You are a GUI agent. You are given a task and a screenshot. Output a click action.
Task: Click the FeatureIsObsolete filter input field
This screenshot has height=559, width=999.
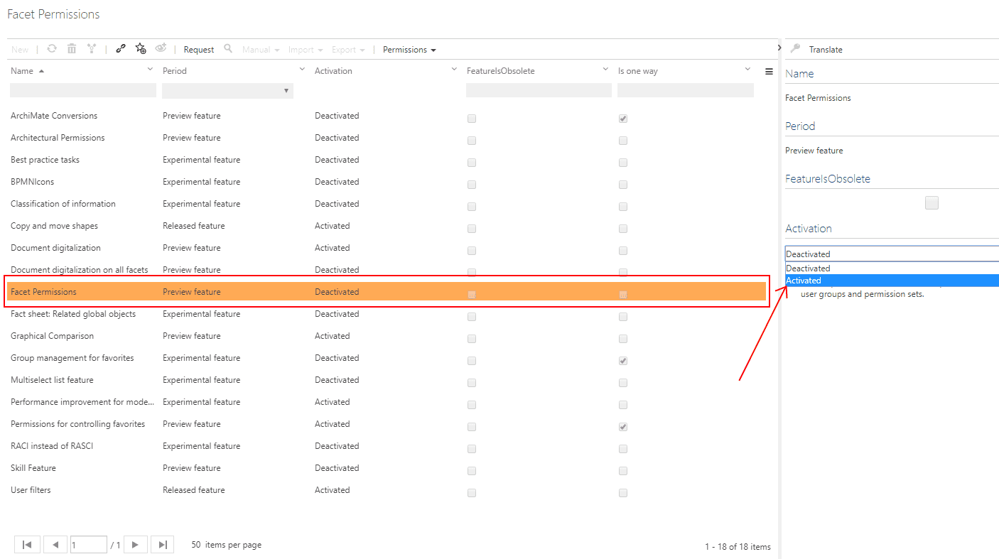539,90
